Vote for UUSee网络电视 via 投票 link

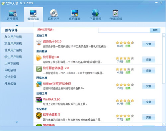128,88
